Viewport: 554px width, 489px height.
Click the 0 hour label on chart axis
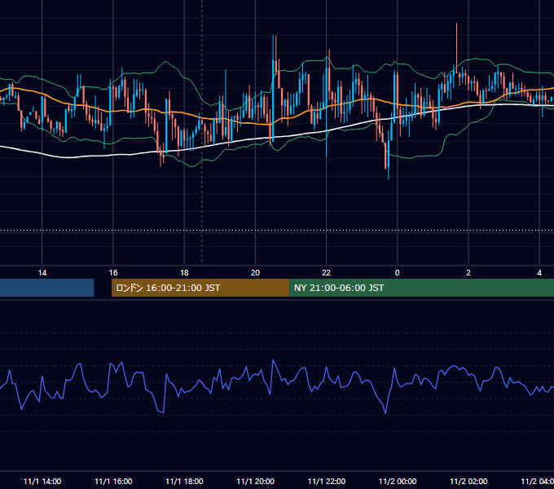[397, 273]
